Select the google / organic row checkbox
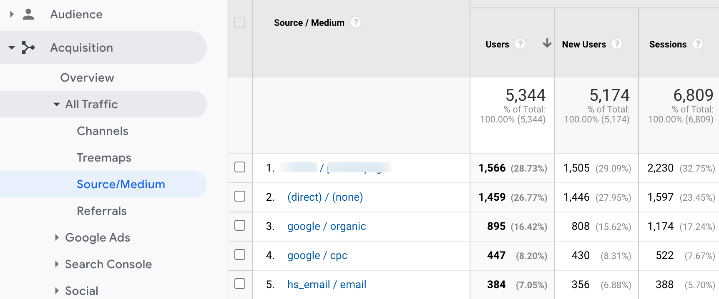 pos(240,225)
